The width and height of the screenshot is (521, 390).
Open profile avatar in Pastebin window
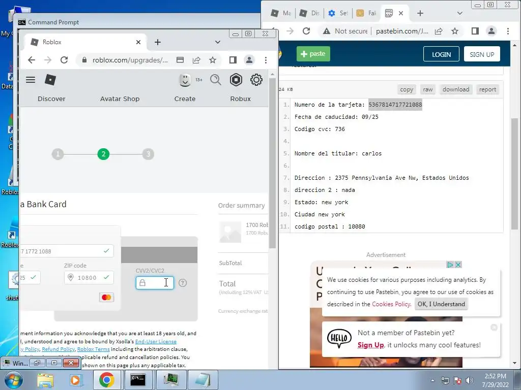[491, 31]
